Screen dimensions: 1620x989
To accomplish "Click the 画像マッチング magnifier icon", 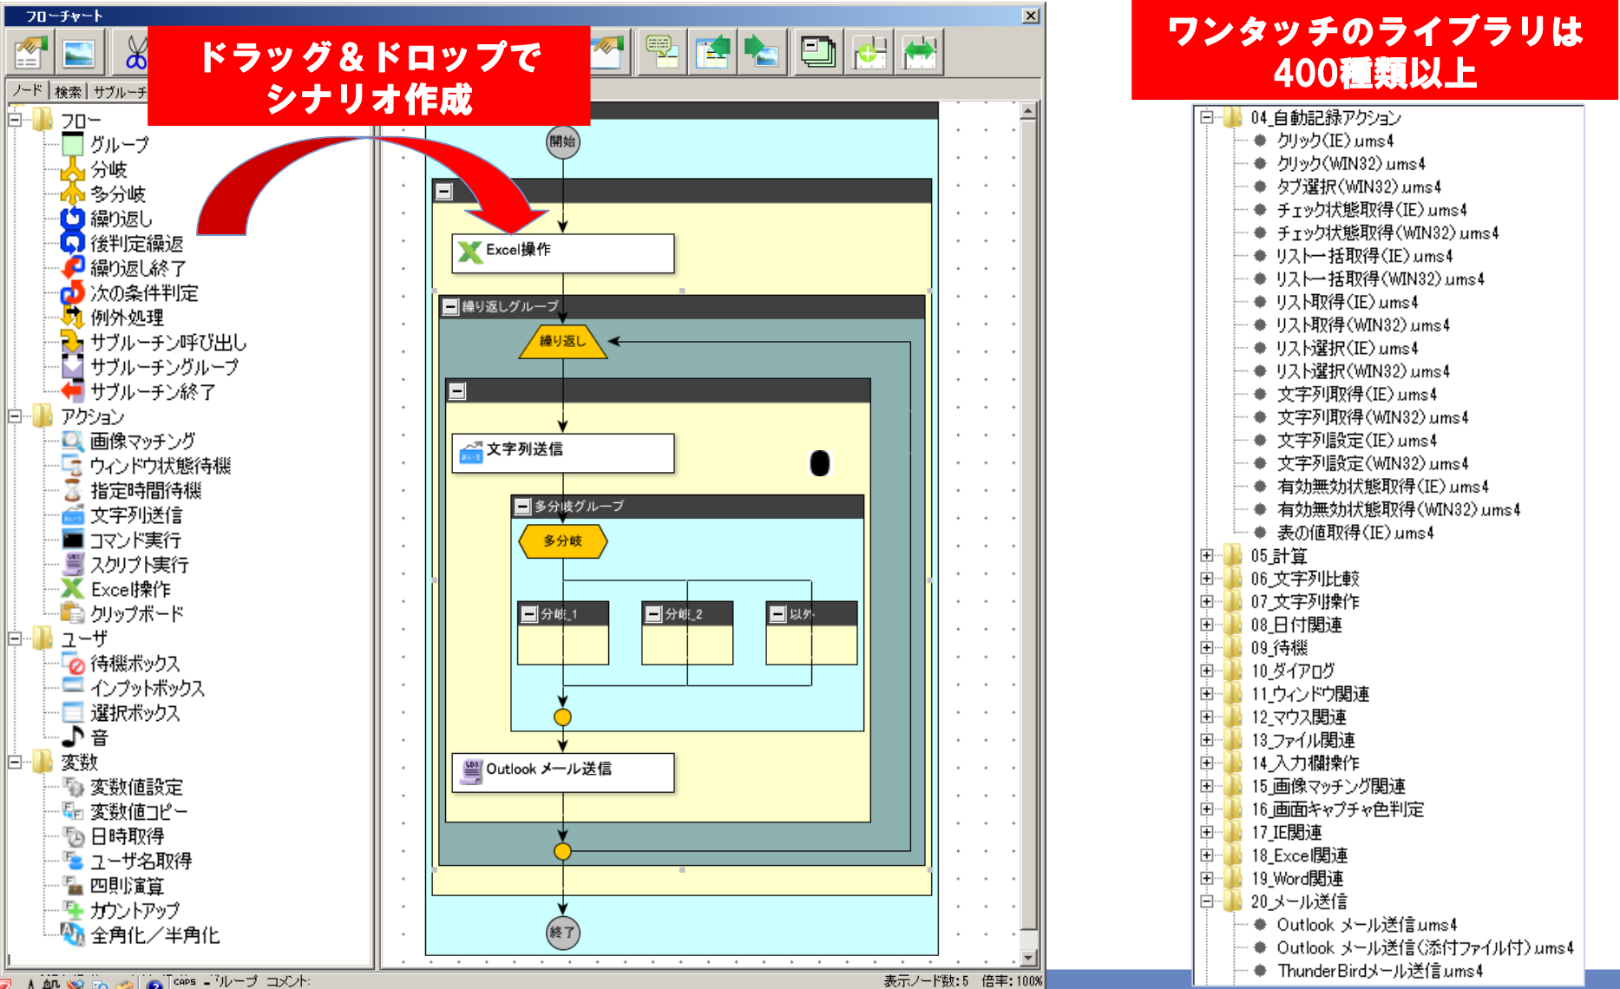I will [73, 441].
